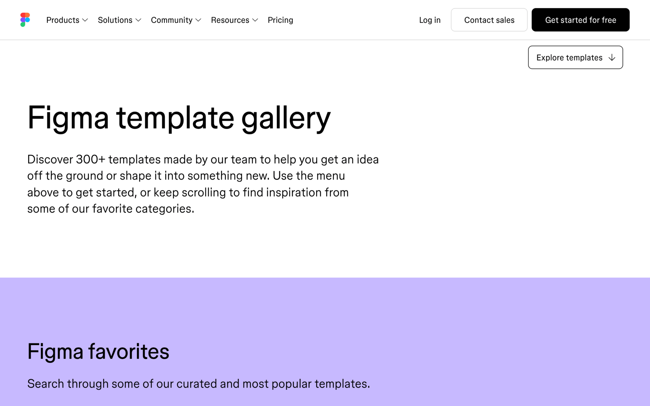Expand the Solutions chevron arrow
Viewport: 650px width, 406px height.
[x=138, y=20]
